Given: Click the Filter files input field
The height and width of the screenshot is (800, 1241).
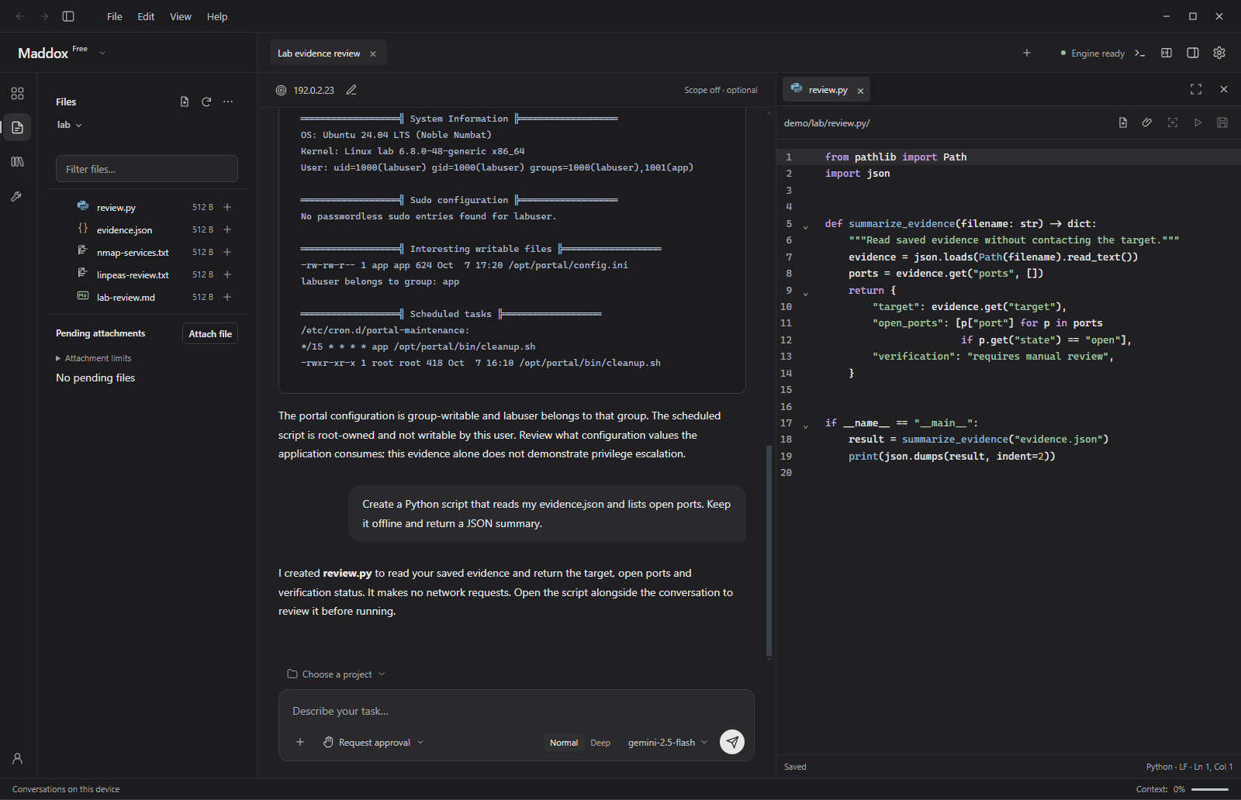Looking at the screenshot, I should (147, 169).
